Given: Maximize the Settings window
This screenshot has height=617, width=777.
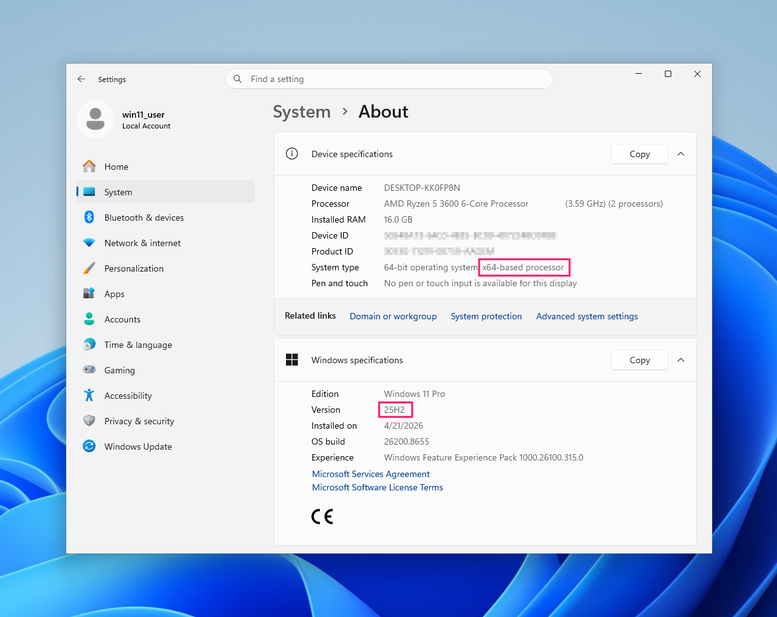Looking at the screenshot, I should (668, 74).
